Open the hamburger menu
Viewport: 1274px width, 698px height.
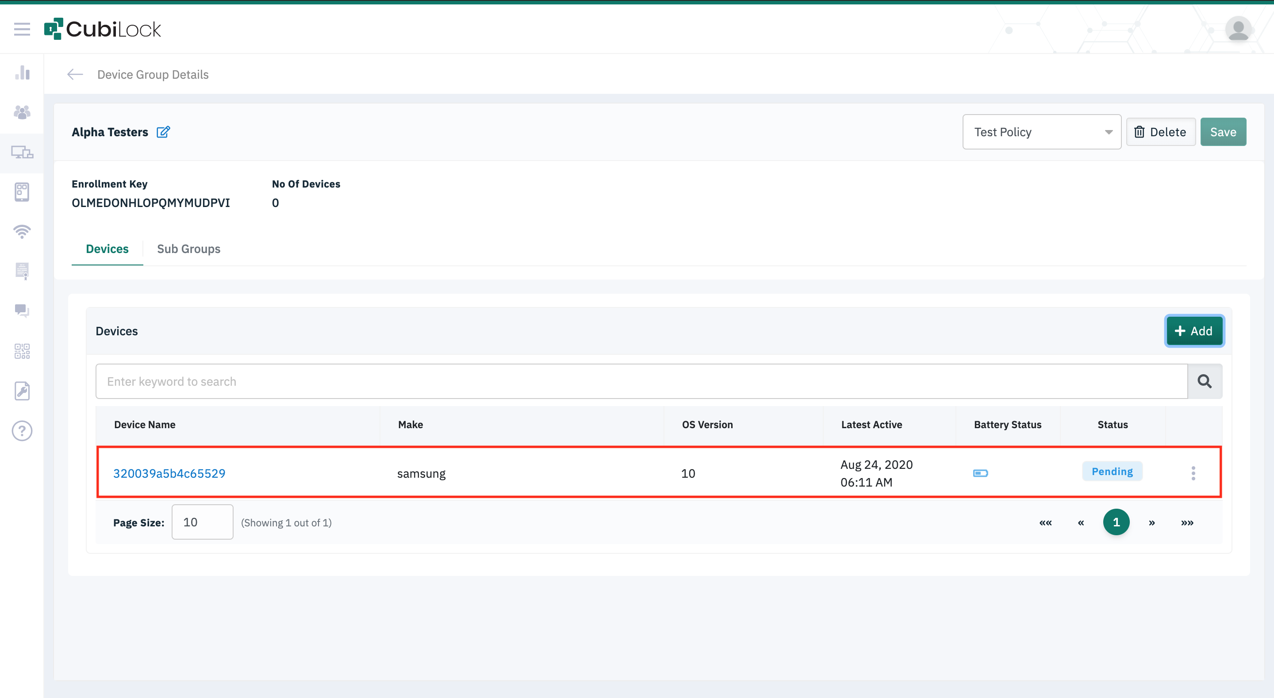point(22,29)
